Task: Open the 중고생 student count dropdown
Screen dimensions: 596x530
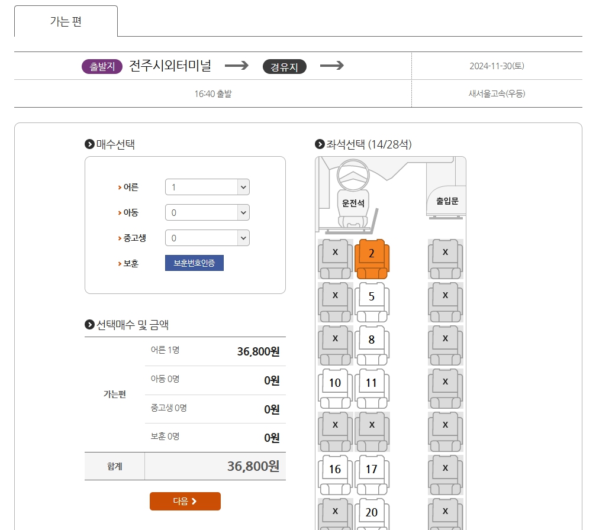Action: pyautogui.click(x=207, y=237)
